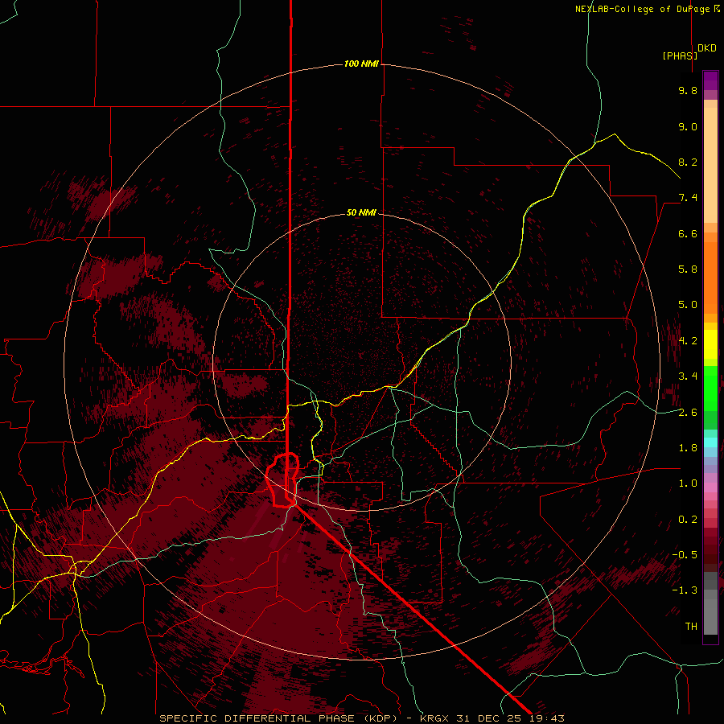Click the 6.6 value on color scale
This screenshot has width=724, height=724.
pos(688,233)
